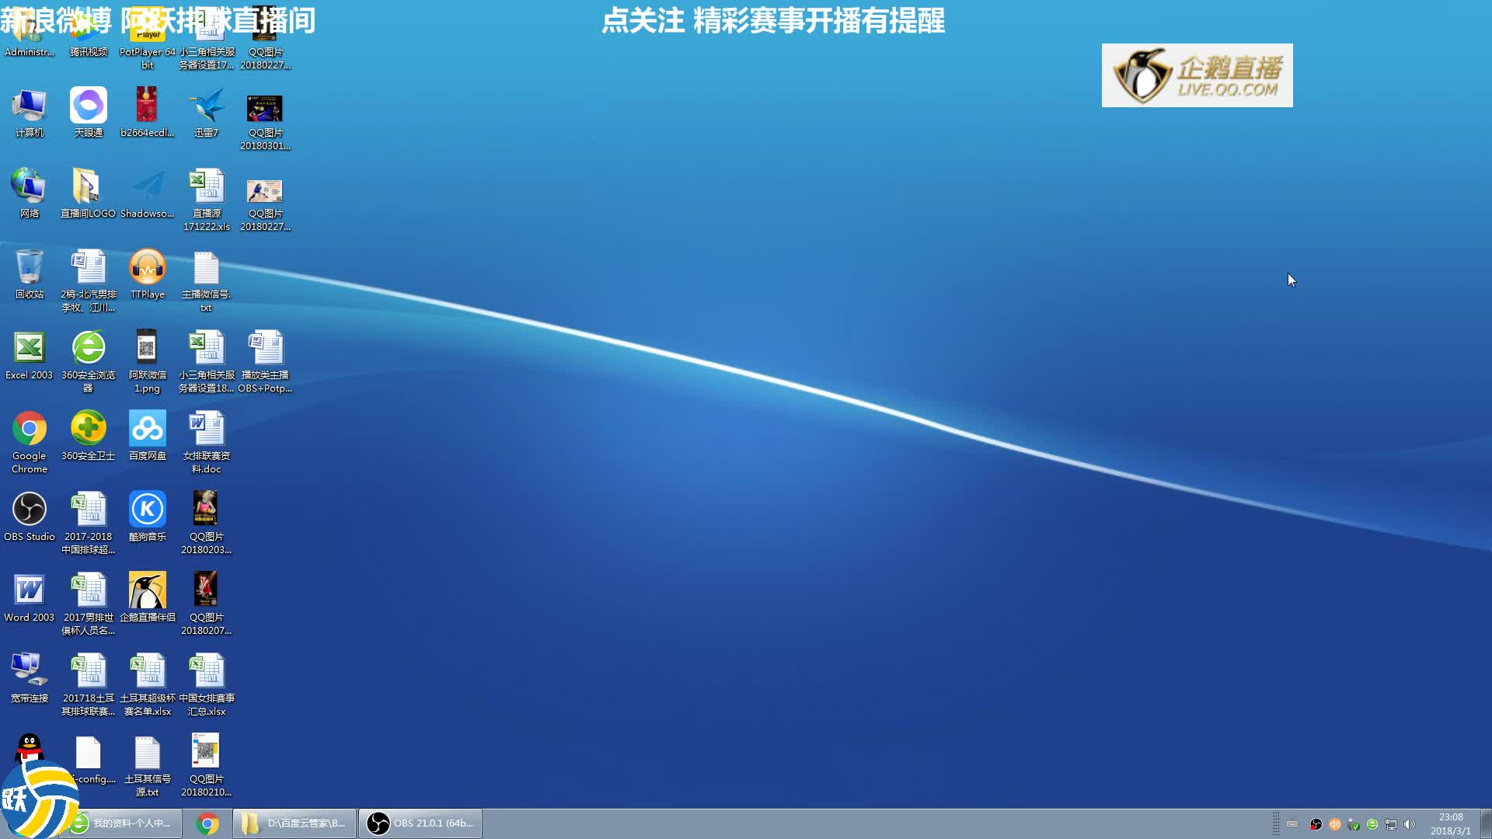Open the Baidu Netdisk (百度网盘) icon
Viewport: 1492px width, 839px height.
[x=147, y=429]
